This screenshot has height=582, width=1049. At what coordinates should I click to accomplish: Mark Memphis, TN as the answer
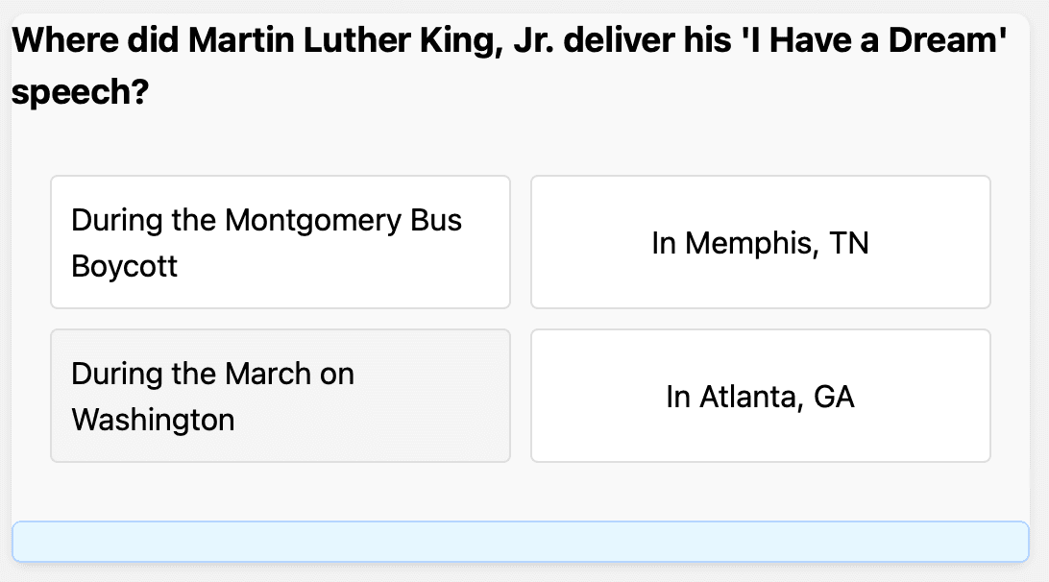(760, 242)
